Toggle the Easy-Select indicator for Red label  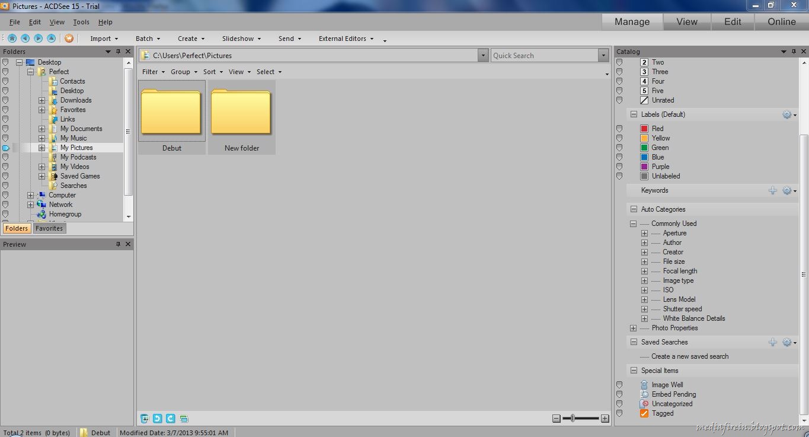619,129
